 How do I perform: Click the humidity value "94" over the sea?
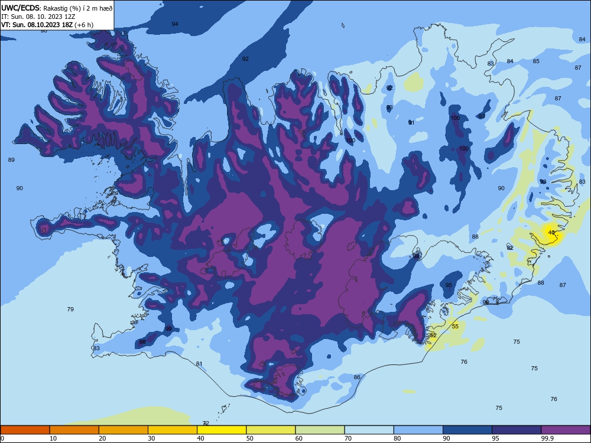[x=175, y=24]
